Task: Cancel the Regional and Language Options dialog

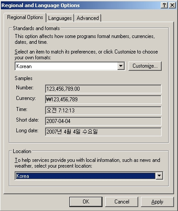Action: pyautogui.click(x=122, y=202)
